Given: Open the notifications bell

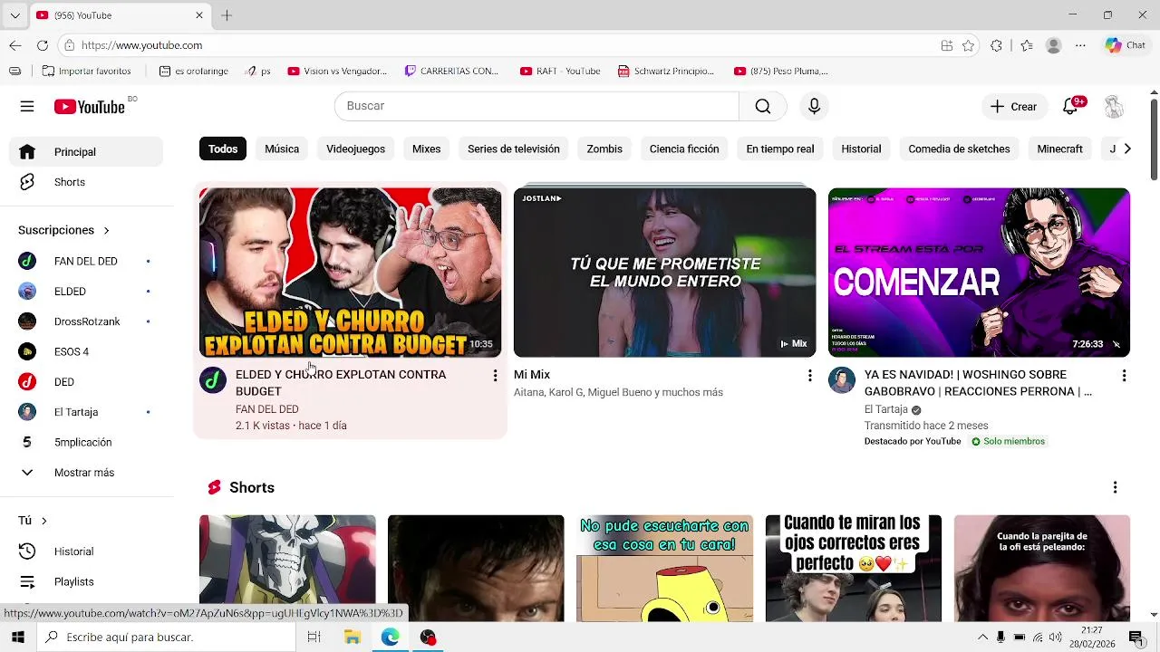Looking at the screenshot, I should [x=1070, y=106].
